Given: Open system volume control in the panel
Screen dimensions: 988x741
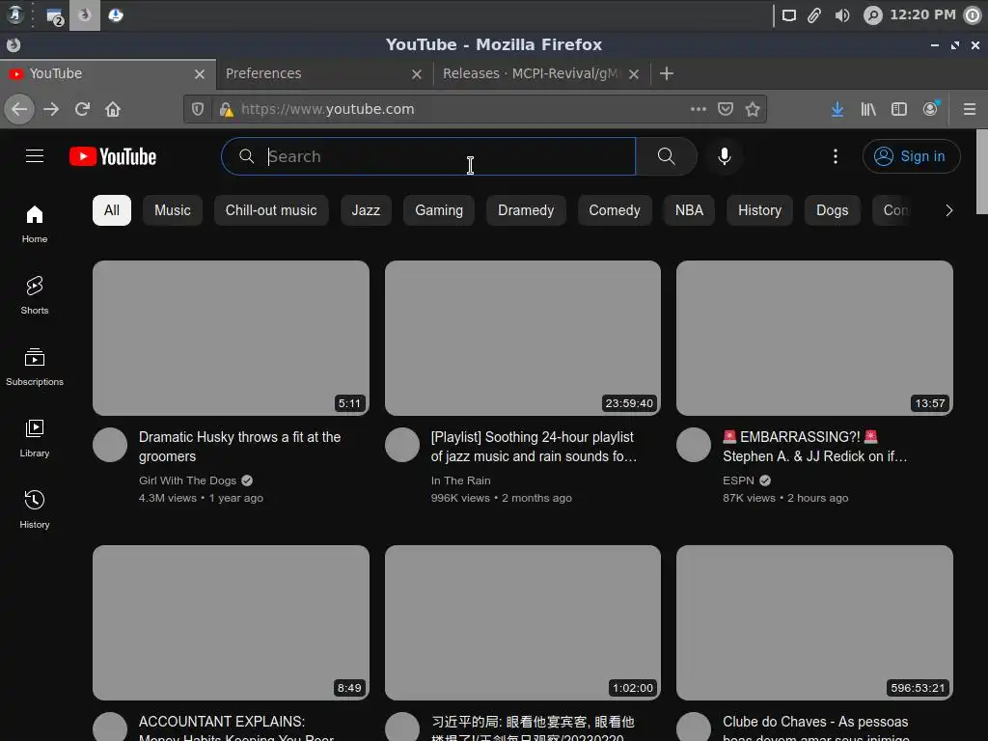Looking at the screenshot, I should click(841, 15).
